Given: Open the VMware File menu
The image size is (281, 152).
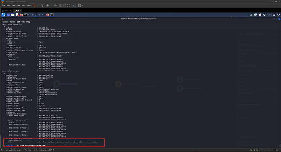Looking at the screenshot, I should coord(4,6).
